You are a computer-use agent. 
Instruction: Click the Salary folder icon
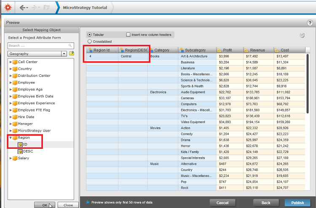[x=15, y=158]
